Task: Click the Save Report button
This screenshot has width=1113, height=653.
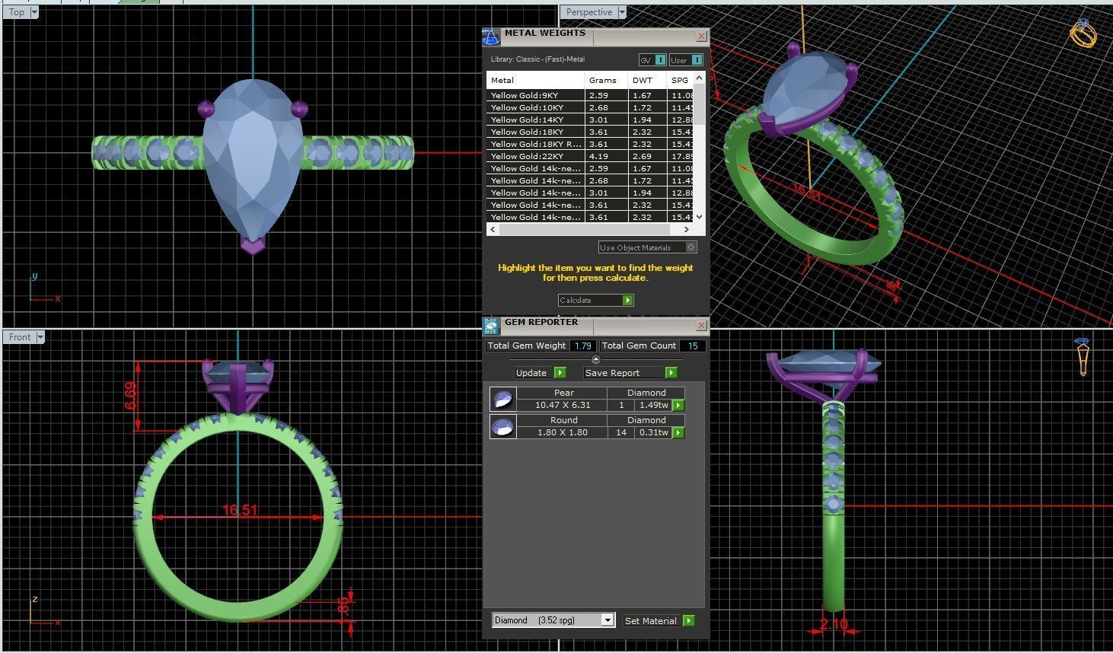Action: 630,373
